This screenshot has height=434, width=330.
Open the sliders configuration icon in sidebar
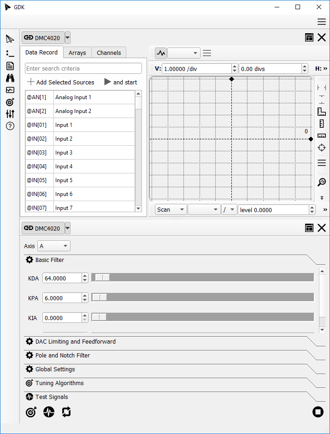pos(10,114)
